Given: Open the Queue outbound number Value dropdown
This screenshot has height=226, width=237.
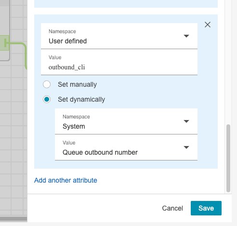Looking at the screenshot, I should [x=126, y=147].
